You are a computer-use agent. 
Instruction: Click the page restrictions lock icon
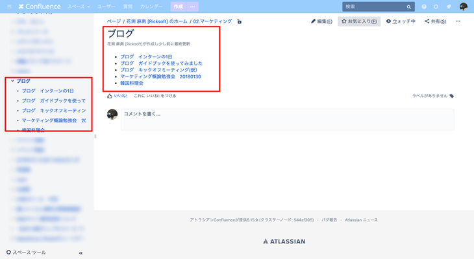[239, 21]
